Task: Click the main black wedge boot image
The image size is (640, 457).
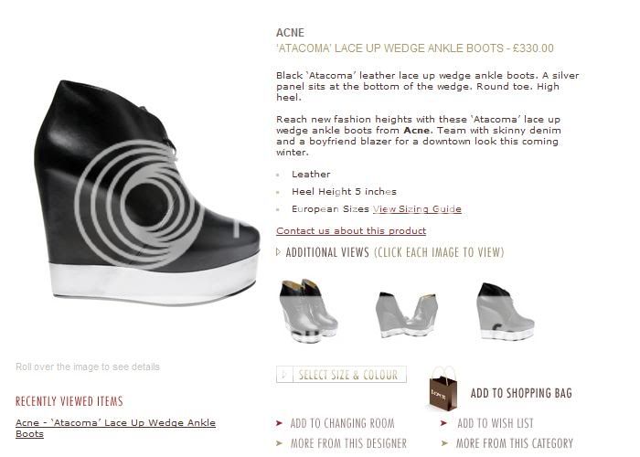Action: [147, 193]
